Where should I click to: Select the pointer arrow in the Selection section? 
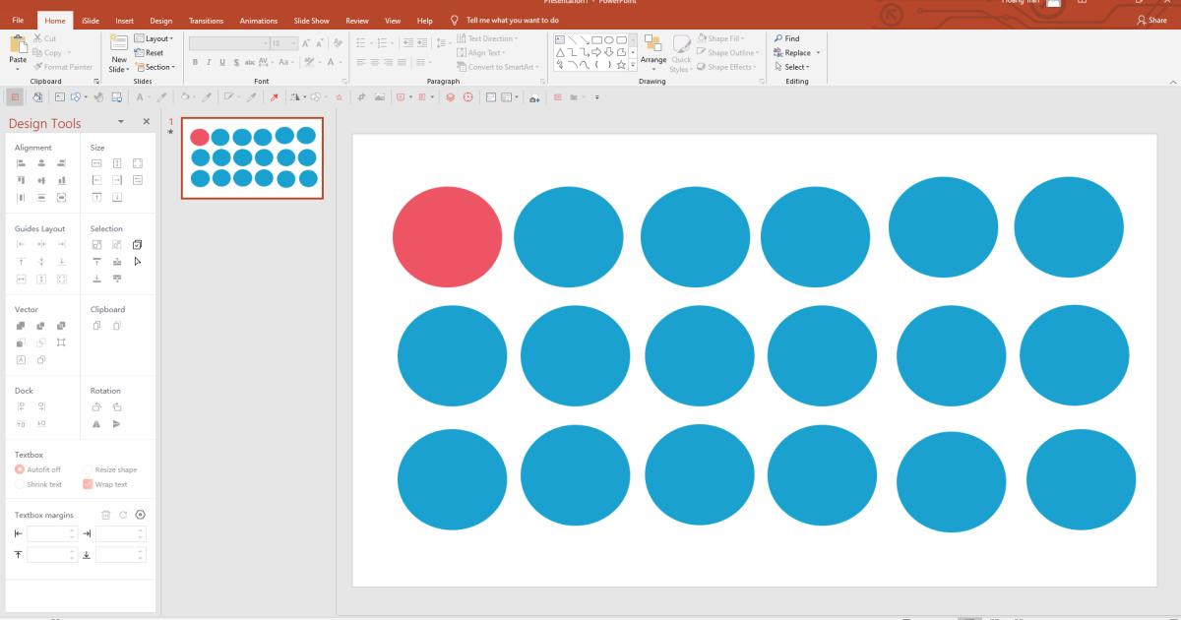tap(139, 262)
